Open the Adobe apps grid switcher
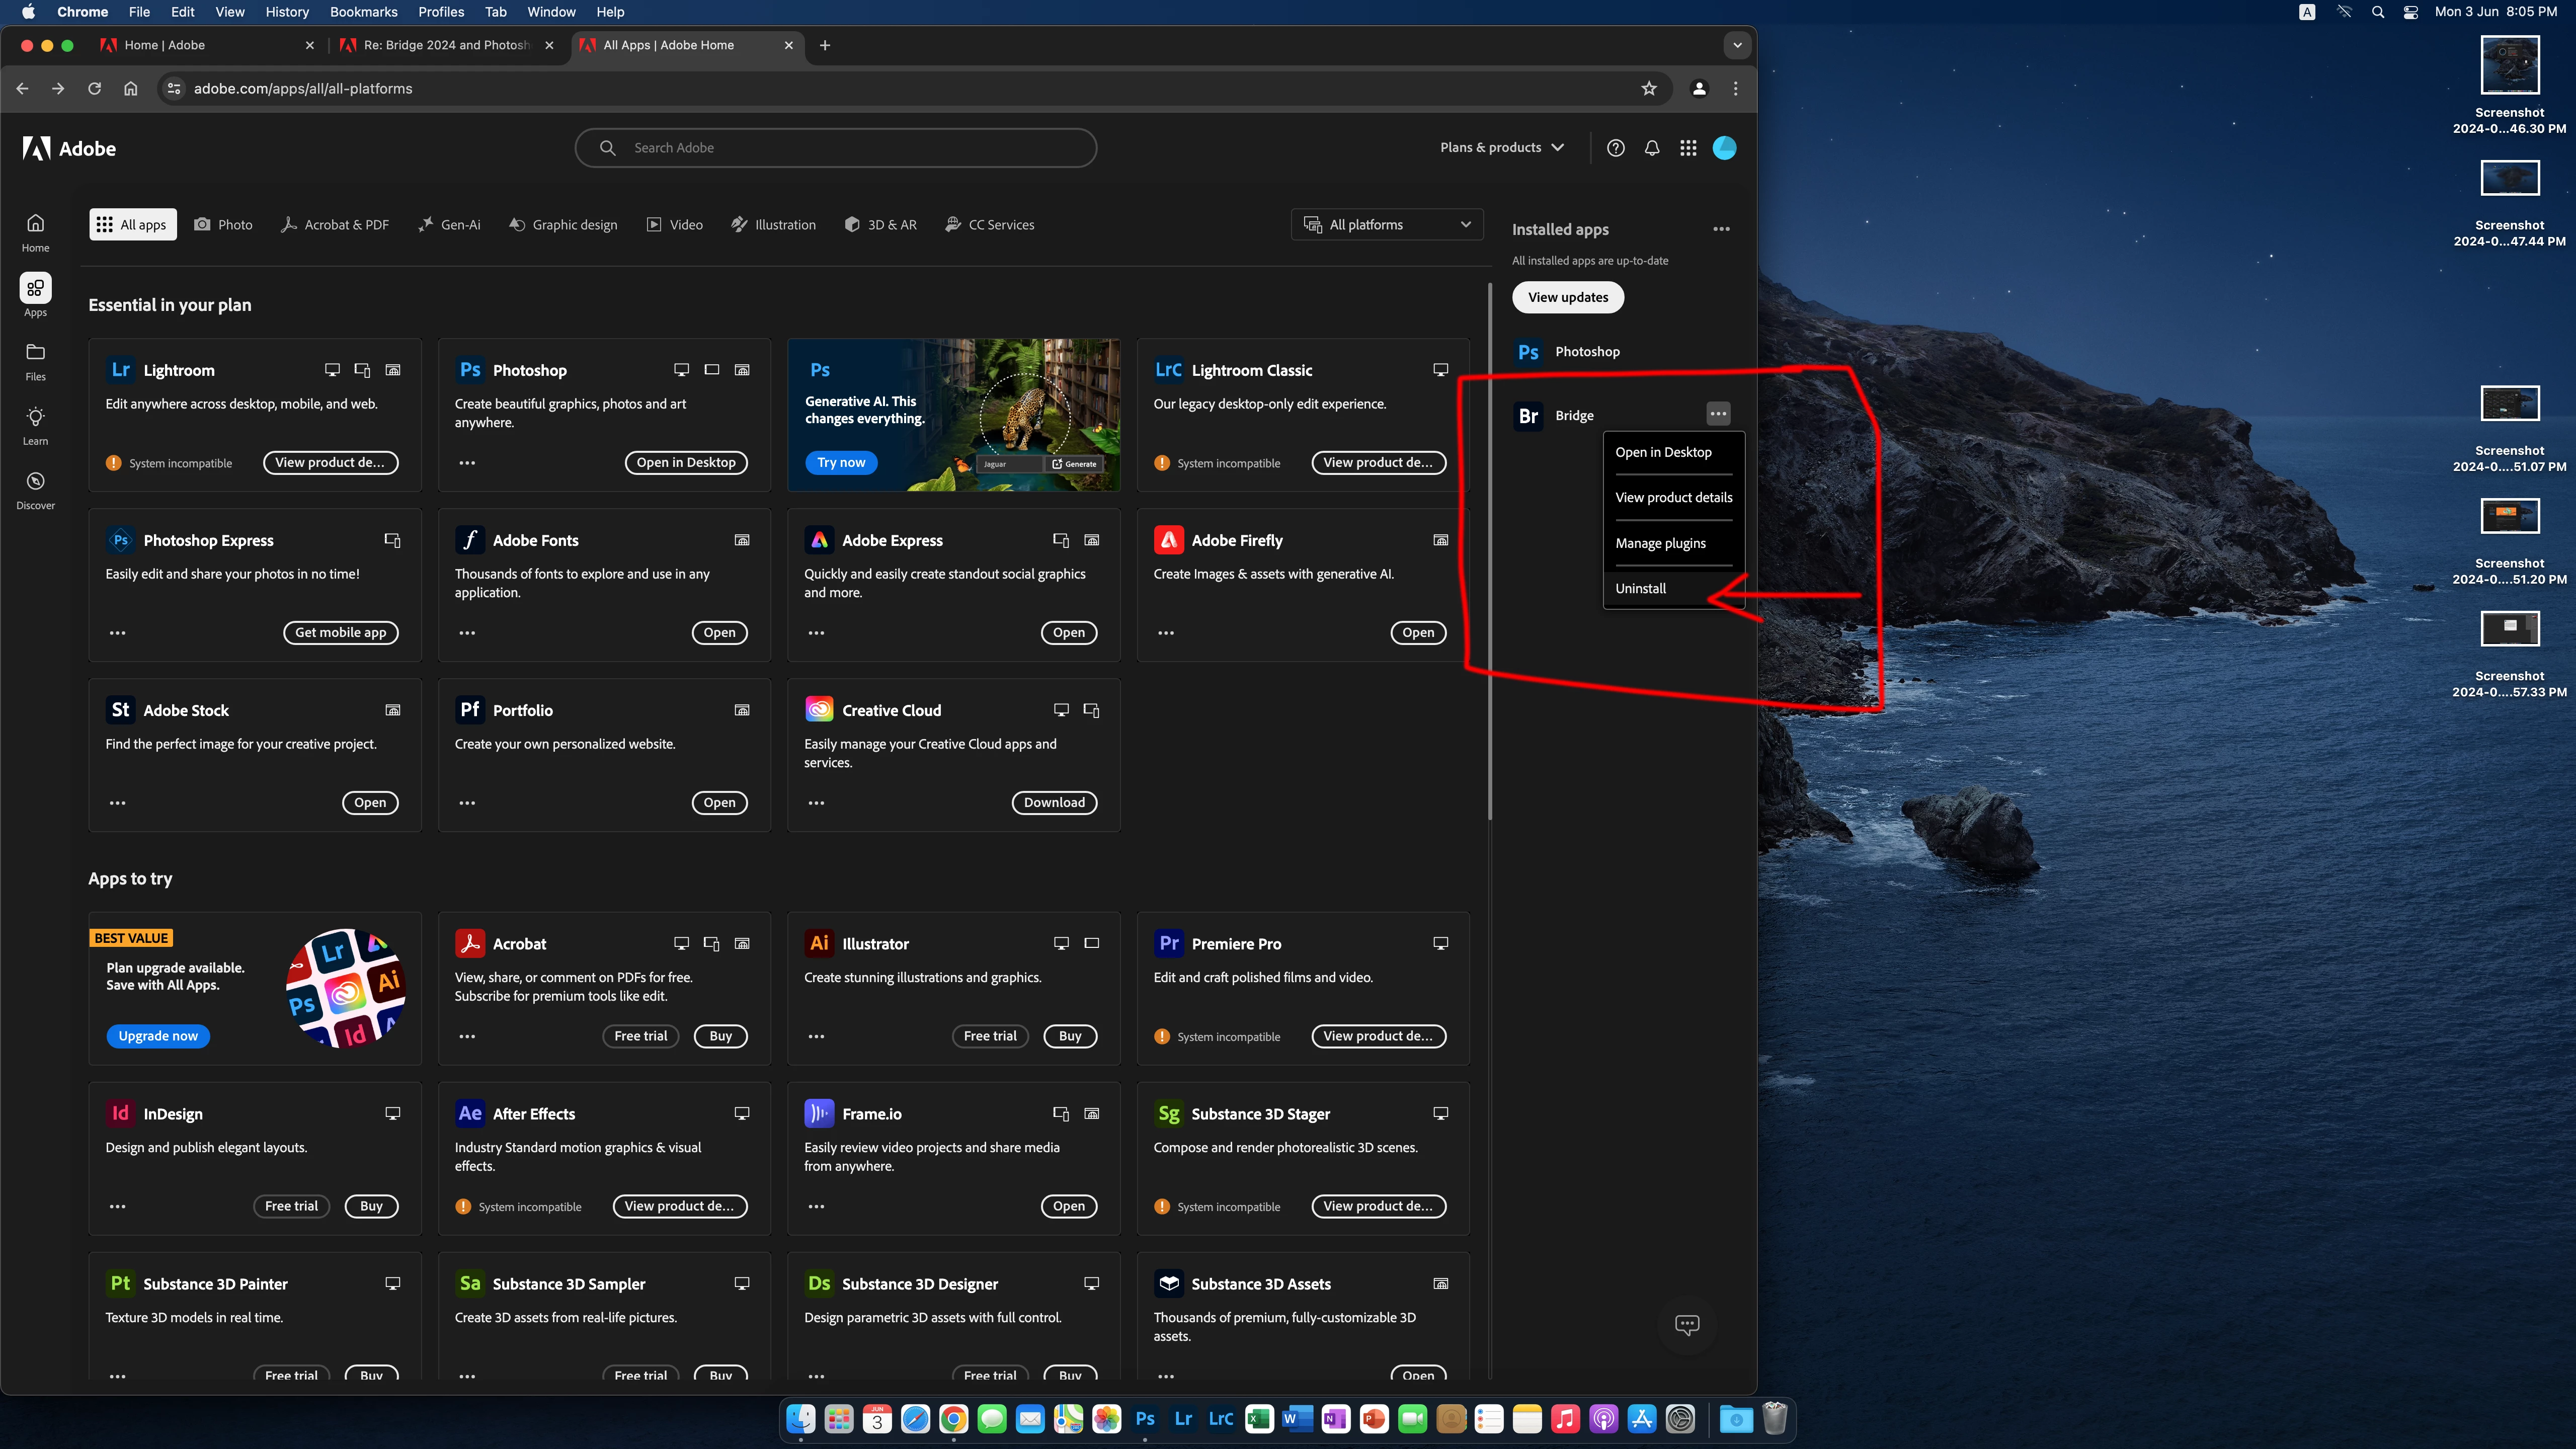The image size is (2576, 1449). coord(1688,148)
